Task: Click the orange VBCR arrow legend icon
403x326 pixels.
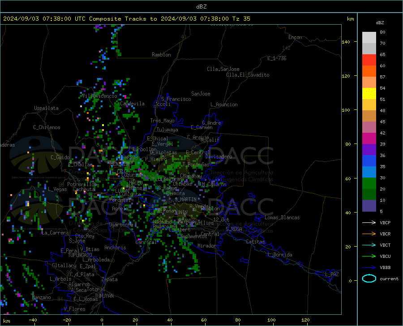Action: (x=369, y=234)
